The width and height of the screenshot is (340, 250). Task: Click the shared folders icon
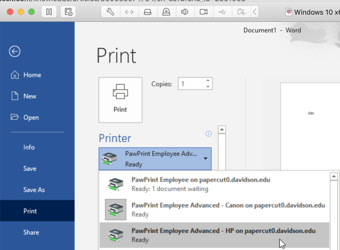tap(241, 12)
